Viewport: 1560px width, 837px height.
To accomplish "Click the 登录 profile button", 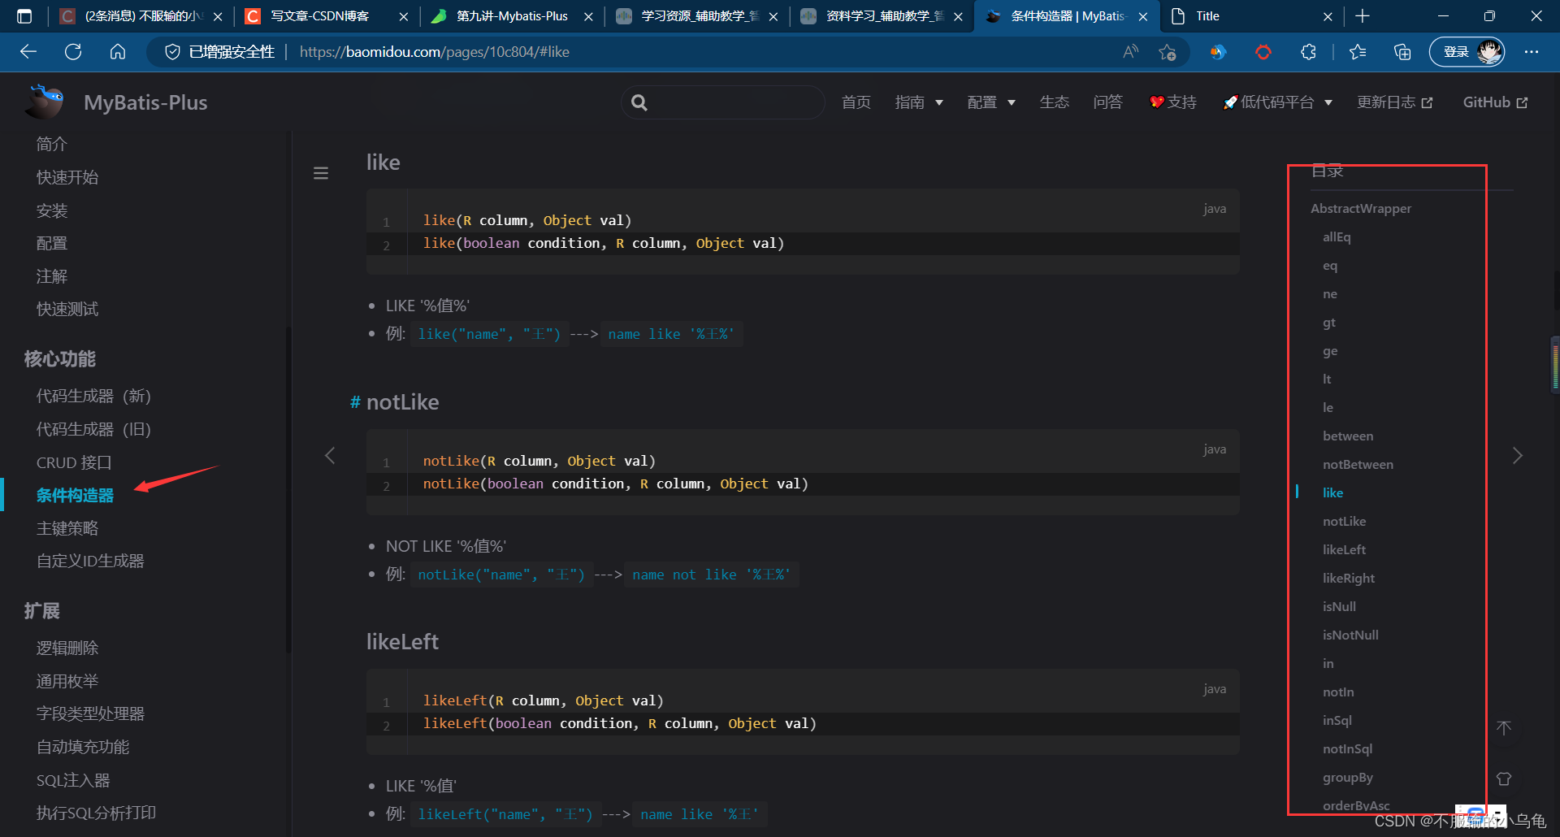I will [x=1467, y=52].
